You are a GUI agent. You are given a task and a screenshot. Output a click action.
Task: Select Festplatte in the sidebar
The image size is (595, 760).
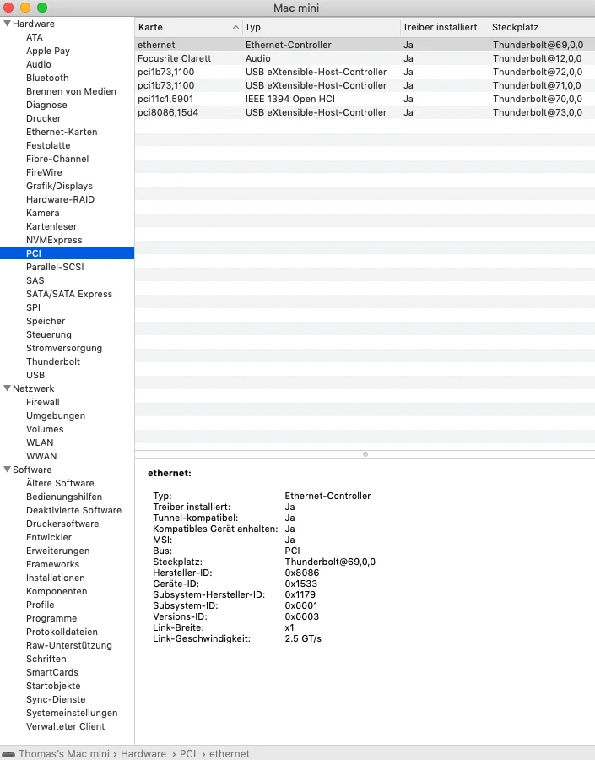48,145
